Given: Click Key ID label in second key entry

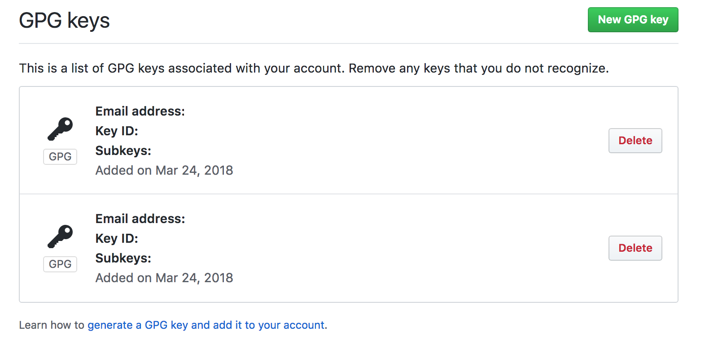Looking at the screenshot, I should click(x=117, y=238).
